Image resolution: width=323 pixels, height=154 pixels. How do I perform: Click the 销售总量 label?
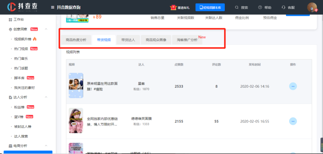point(157,18)
